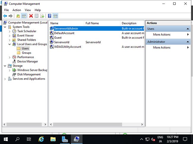Collapse the Users section in Actions pane
Screen dimensions: 193x144
[188, 29]
